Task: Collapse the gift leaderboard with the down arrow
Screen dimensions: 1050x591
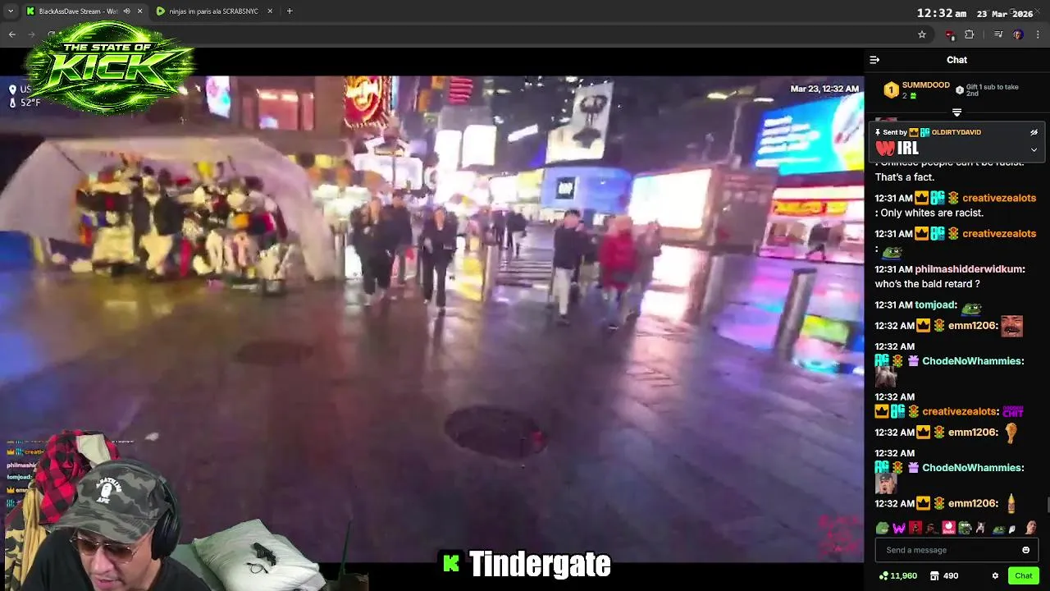Action: point(956,112)
